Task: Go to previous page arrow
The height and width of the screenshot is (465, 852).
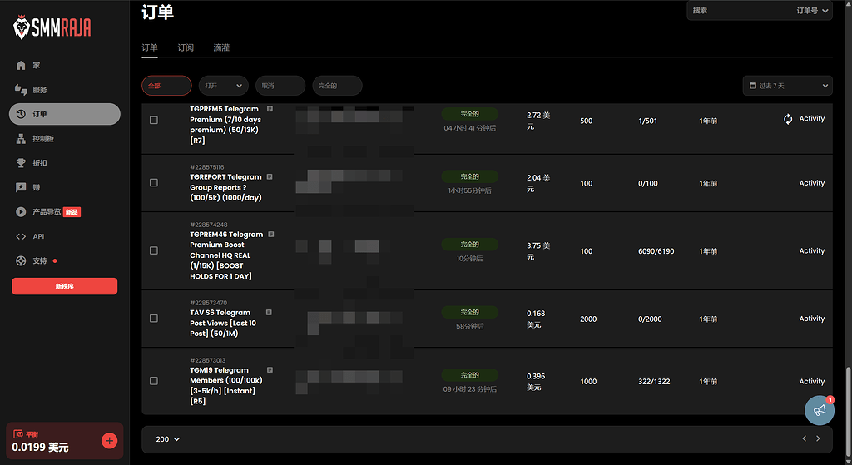Action: pyautogui.click(x=805, y=438)
